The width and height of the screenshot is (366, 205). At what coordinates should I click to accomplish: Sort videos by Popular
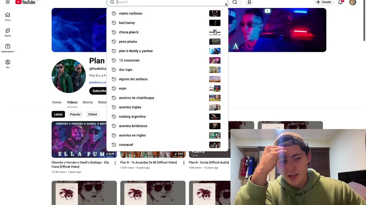tap(75, 114)
